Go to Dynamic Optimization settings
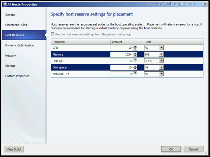The height and width of the screenshot is (157, 210). pyautogui.click(x=20, y=45)
